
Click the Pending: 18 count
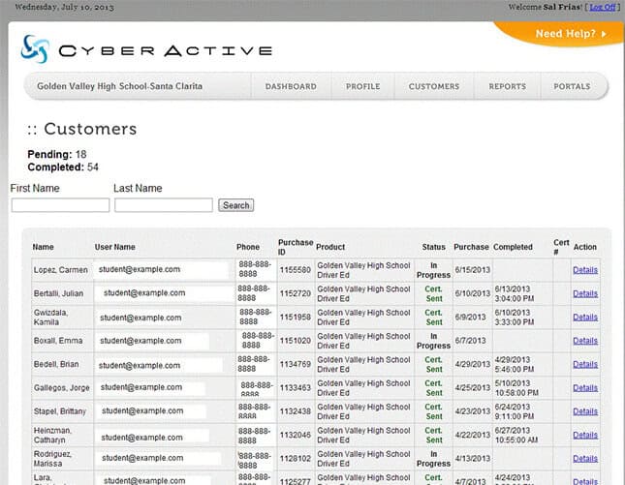click(x=57, y=154)
